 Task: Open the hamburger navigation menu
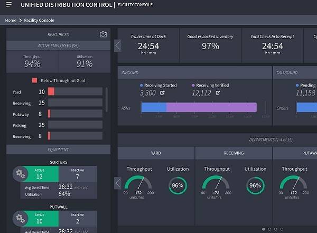point(8,5)
